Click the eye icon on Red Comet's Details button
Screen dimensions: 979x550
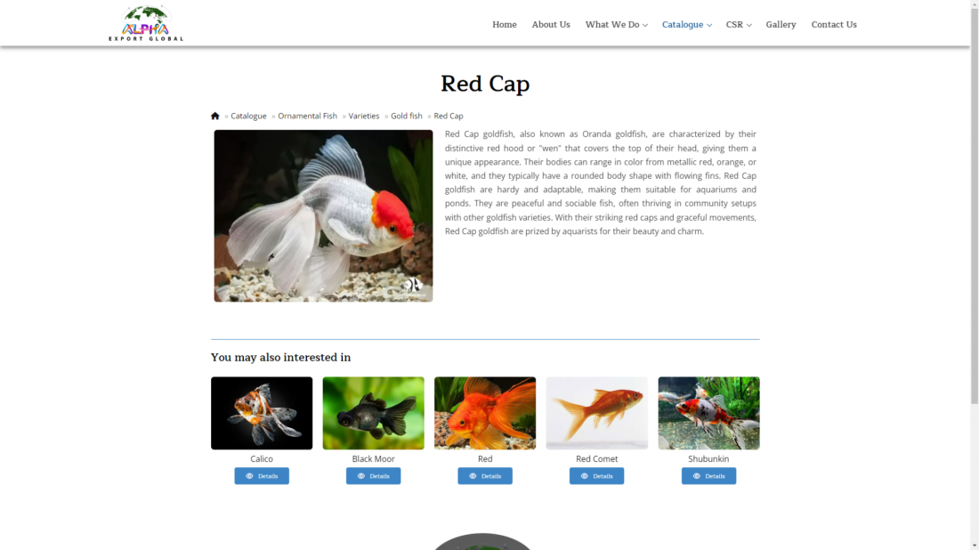click(x=585, y=476)
